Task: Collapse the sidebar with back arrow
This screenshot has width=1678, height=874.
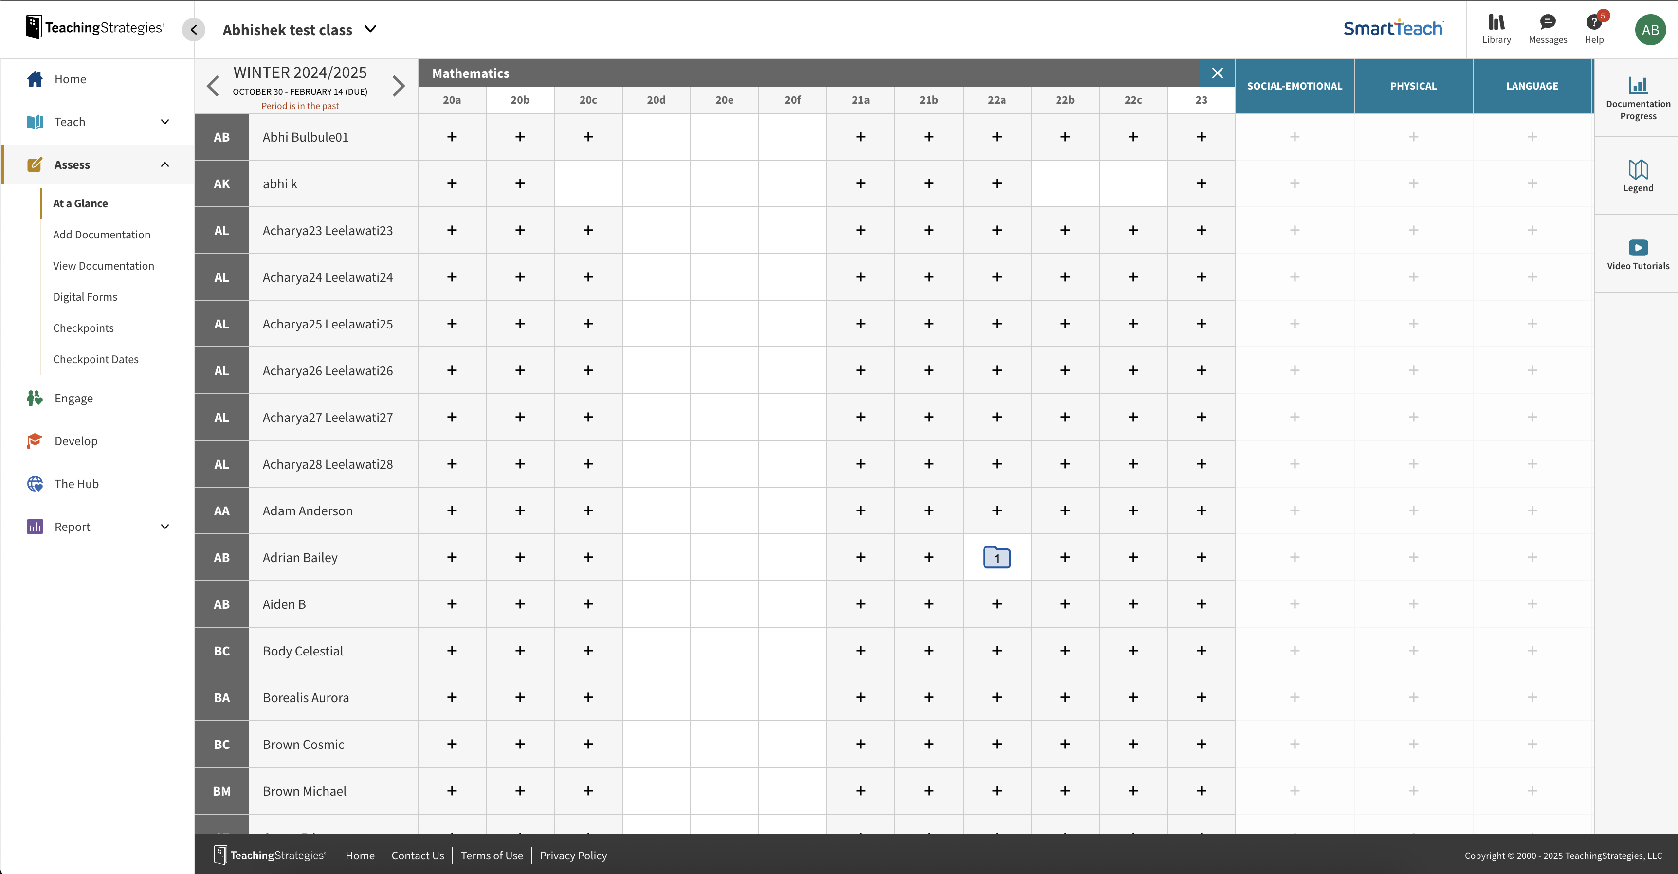Action: click(194, 29)
